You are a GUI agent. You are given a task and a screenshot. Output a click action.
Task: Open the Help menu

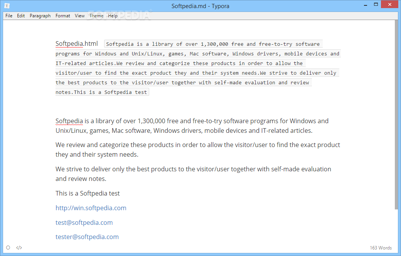click(113, 16)
